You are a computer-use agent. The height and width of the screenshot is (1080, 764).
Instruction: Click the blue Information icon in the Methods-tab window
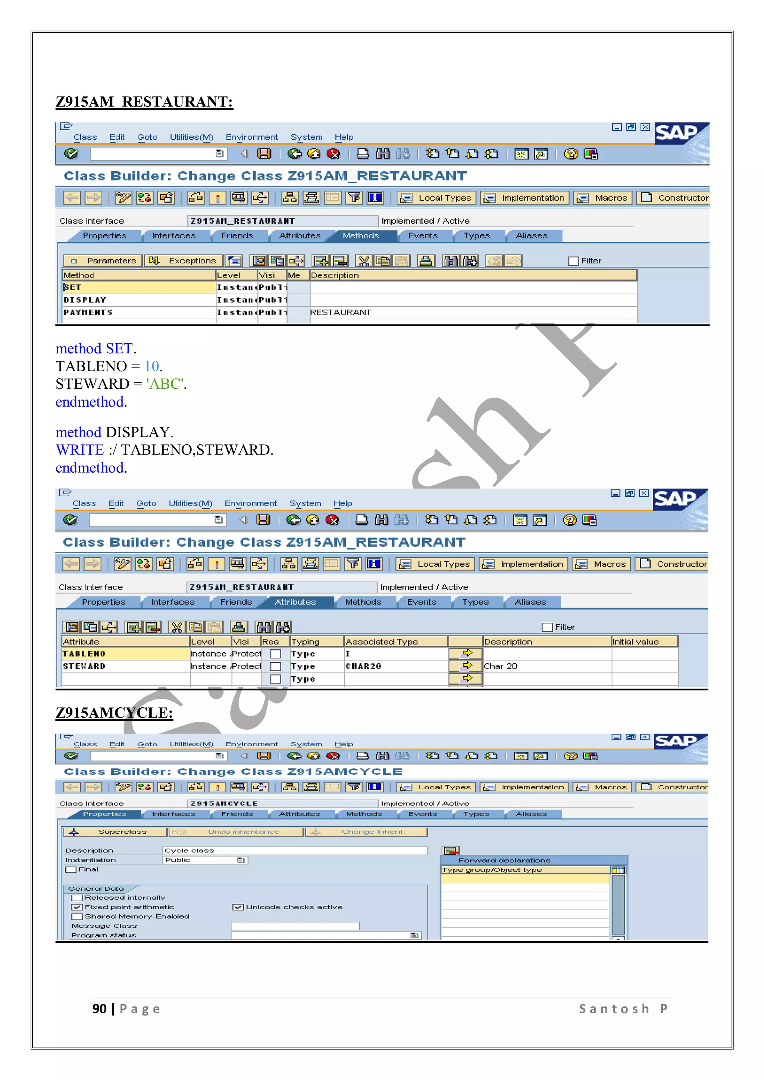[375, 198]
